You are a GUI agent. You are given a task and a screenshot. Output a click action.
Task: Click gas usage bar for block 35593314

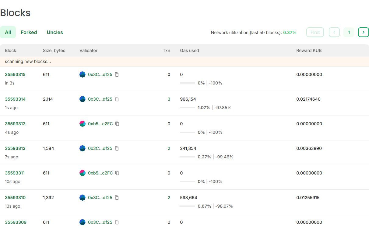(x=188, y=108)
